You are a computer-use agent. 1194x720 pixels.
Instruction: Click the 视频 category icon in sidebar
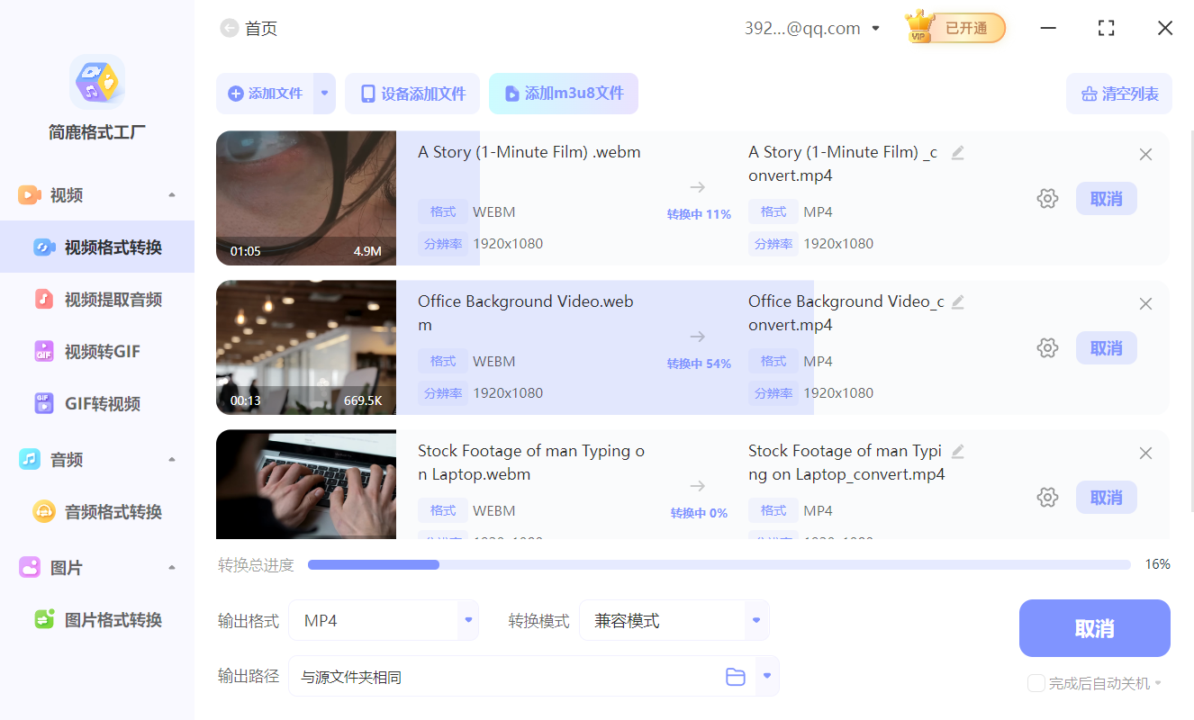point(30,195)
